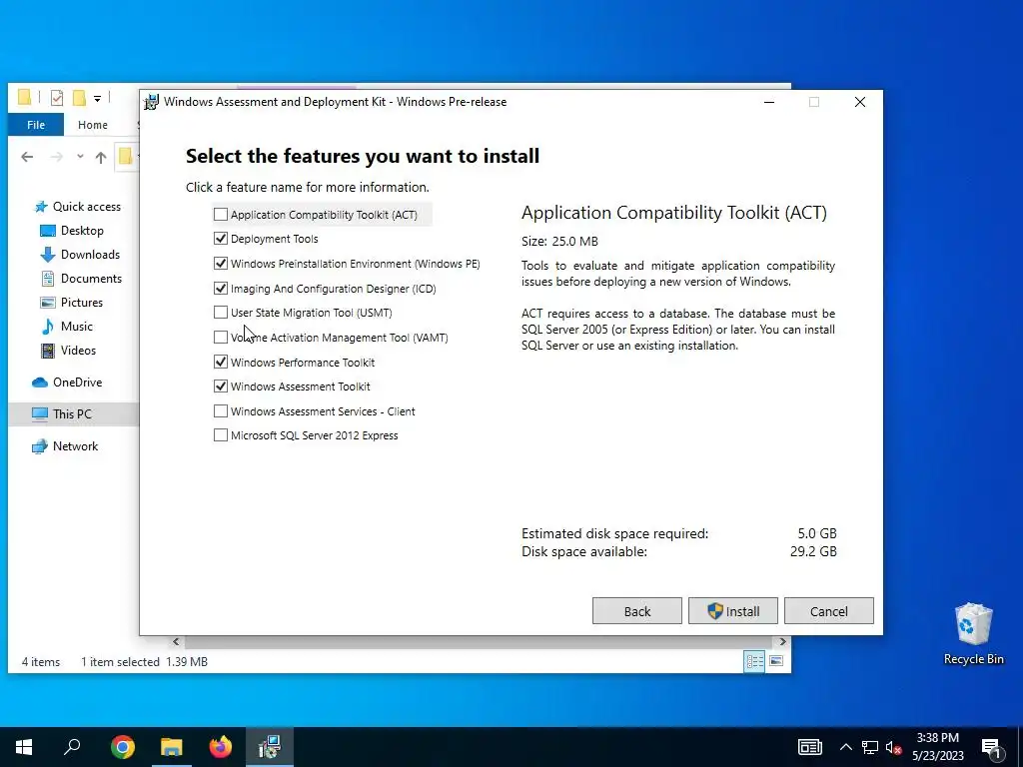Launch Firefox from taskbar
The width and height of the screenshot is (1023, 767).
(221, 747)
